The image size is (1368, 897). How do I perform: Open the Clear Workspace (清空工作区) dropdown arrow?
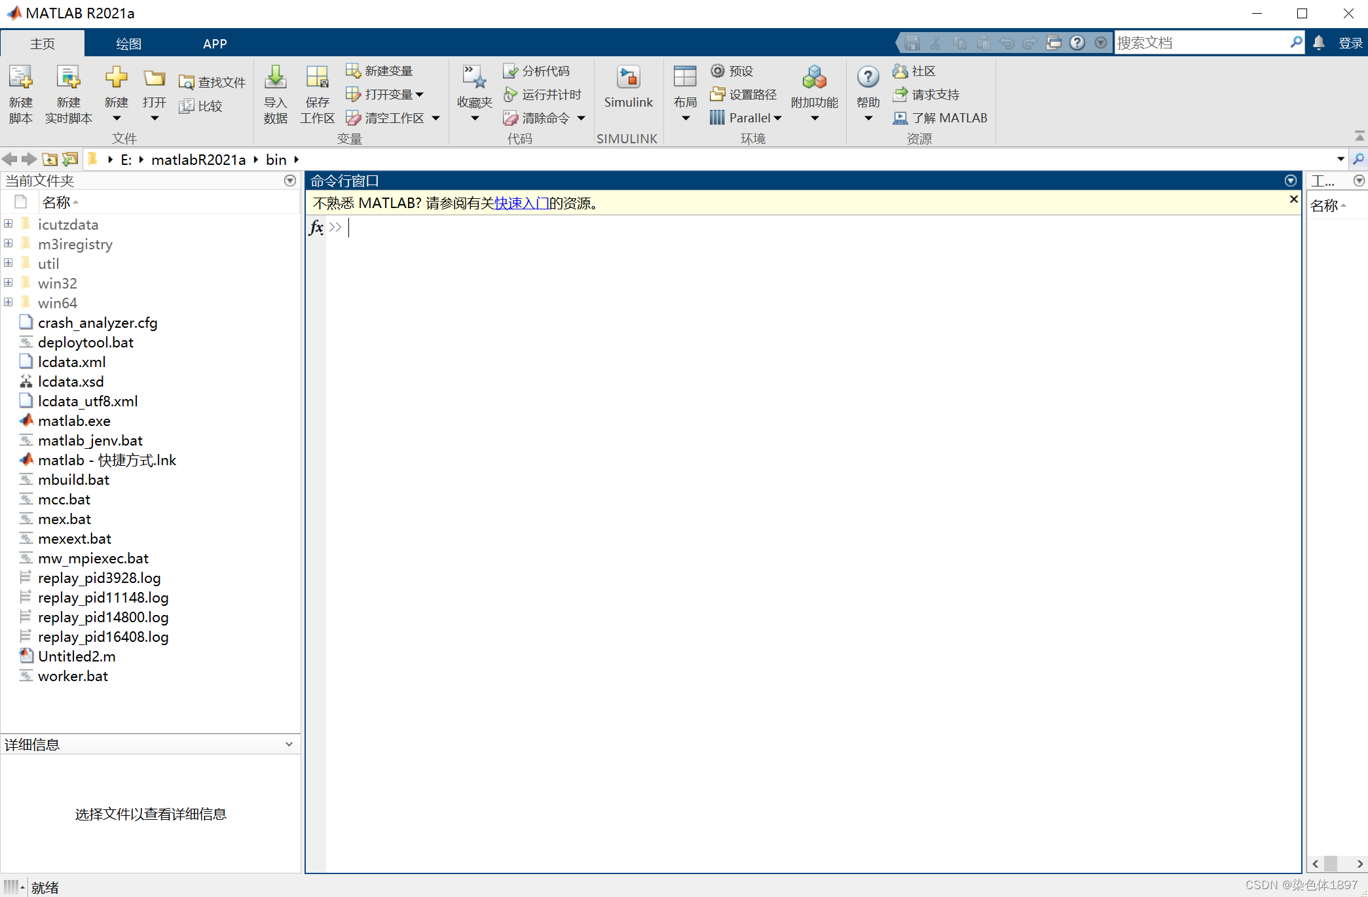pyautogui.click(x=436, y=118)
